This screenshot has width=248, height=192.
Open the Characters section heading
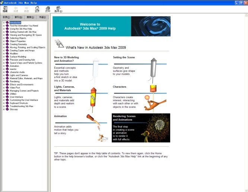(x=120, y=87)
